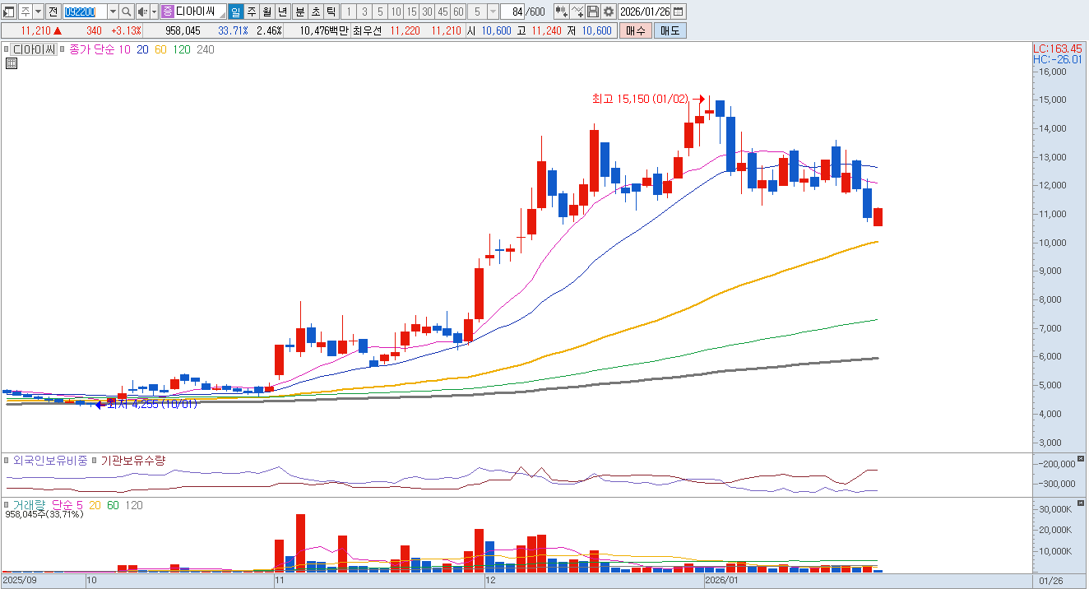Screen dimensions: 1089x589
Task: Click the red 매수 buy button
Action: click(x=635, y=30)
